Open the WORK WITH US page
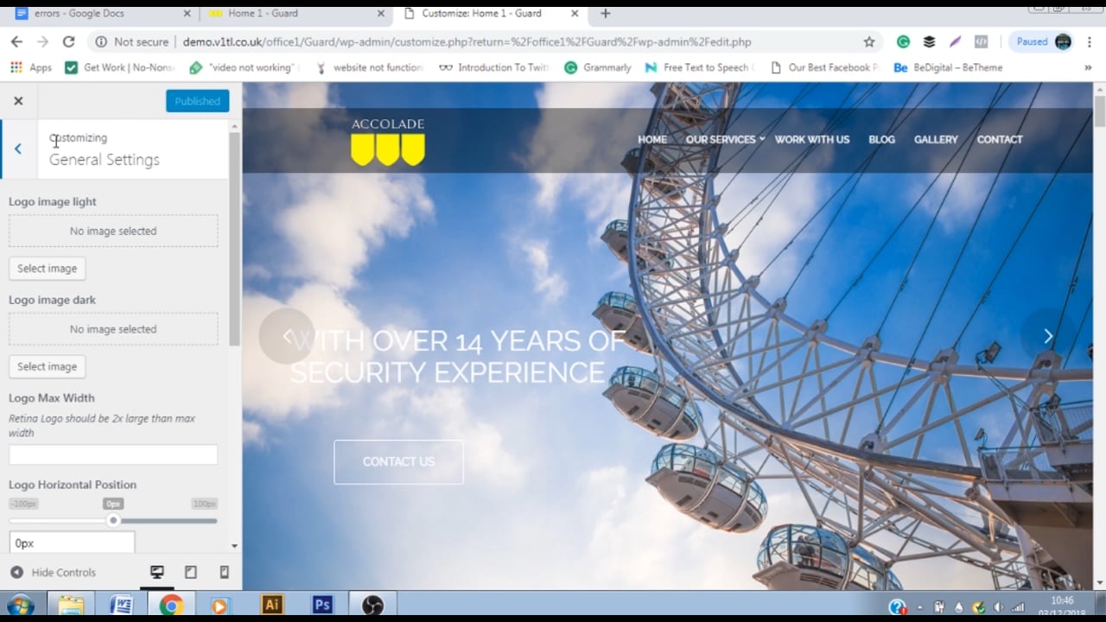 coord(812,139)
